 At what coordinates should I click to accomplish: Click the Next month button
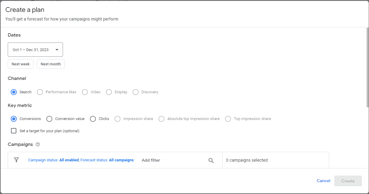(x=51, y=64)
